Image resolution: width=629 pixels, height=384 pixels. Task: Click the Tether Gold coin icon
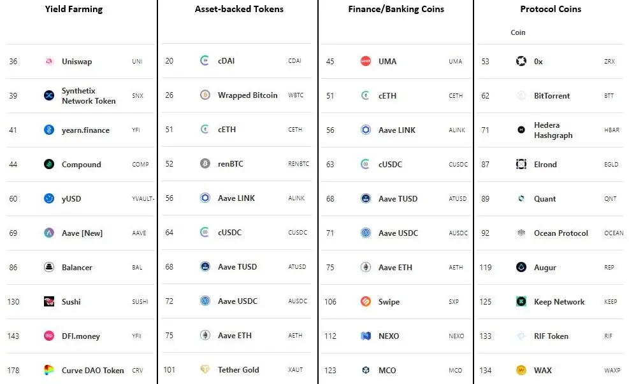pos(205,369)
